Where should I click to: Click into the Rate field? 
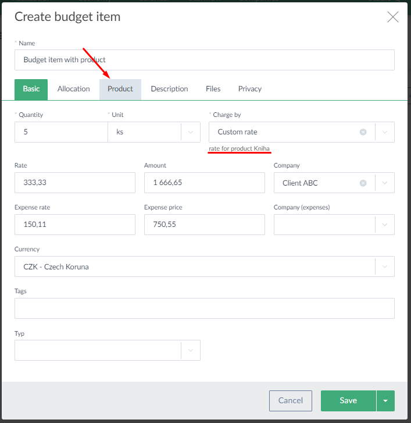(x=75, y=183)
